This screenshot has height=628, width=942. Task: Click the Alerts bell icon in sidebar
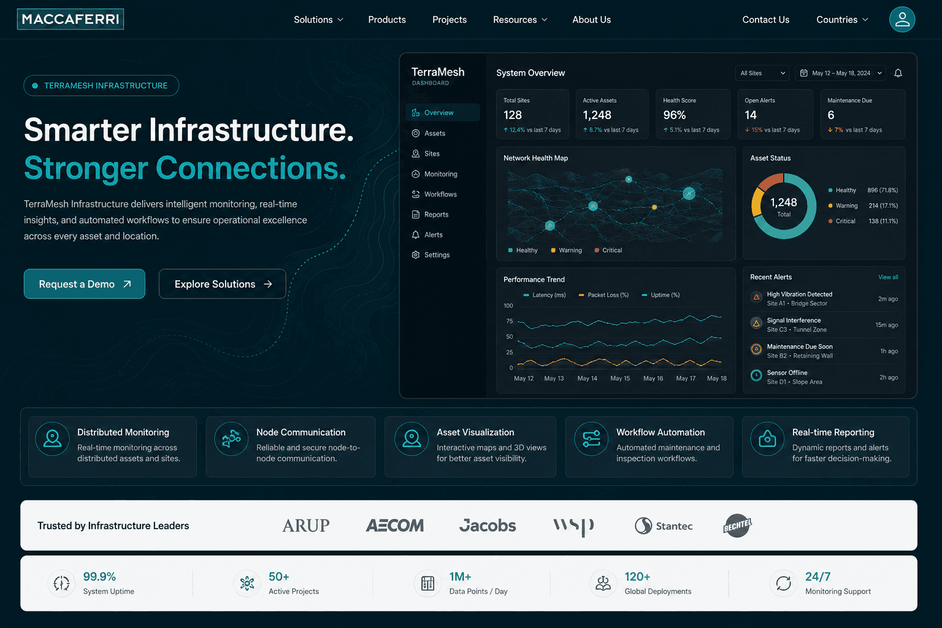click(x=416, y=235)
